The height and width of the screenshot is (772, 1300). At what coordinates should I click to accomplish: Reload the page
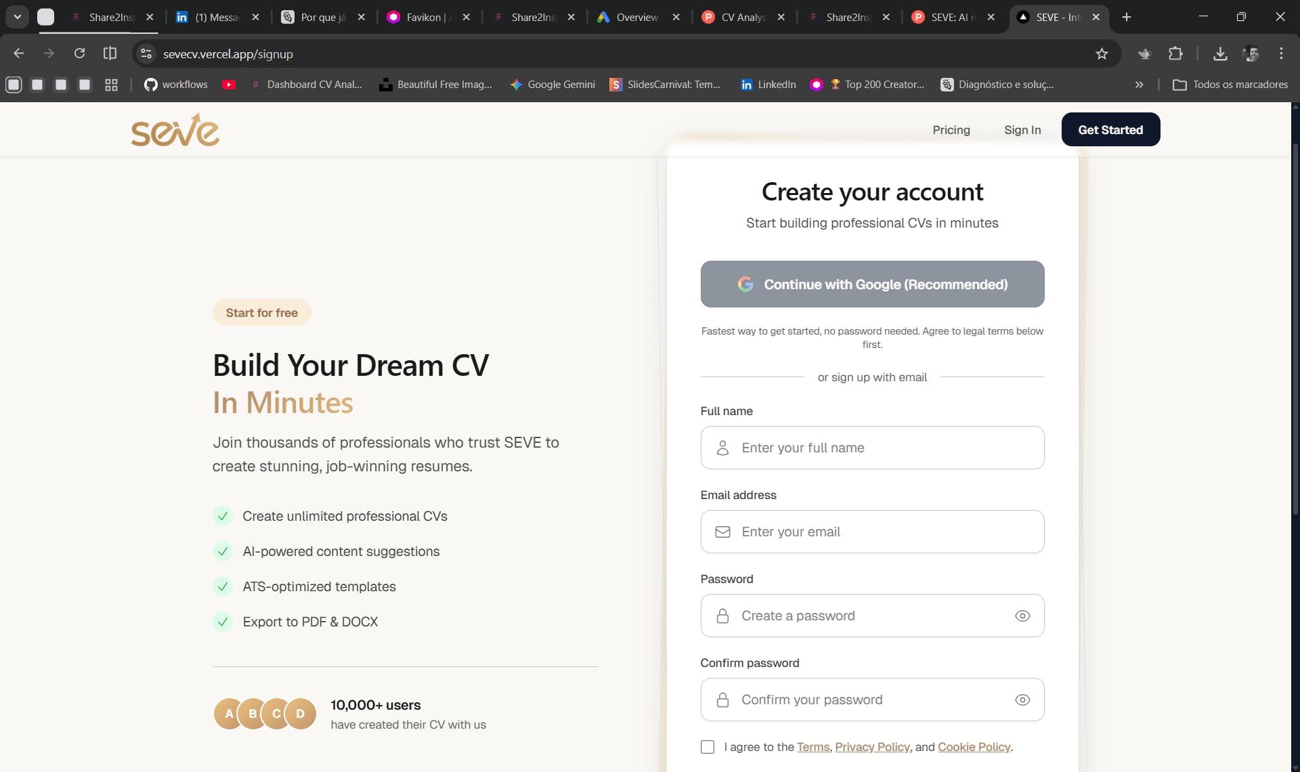tap(79, 53)
